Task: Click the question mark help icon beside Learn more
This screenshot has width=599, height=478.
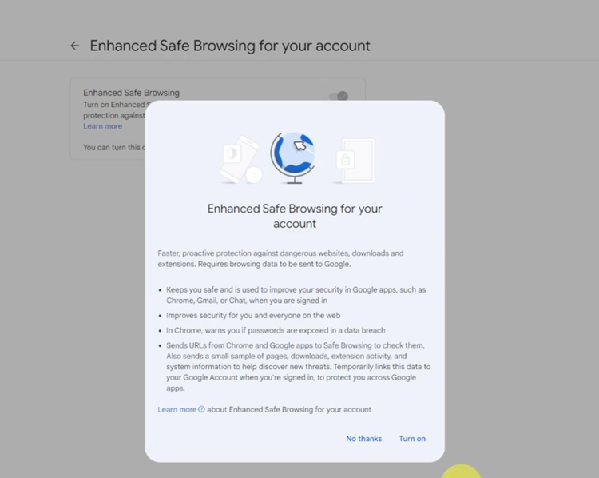Action: click(201, 409)
